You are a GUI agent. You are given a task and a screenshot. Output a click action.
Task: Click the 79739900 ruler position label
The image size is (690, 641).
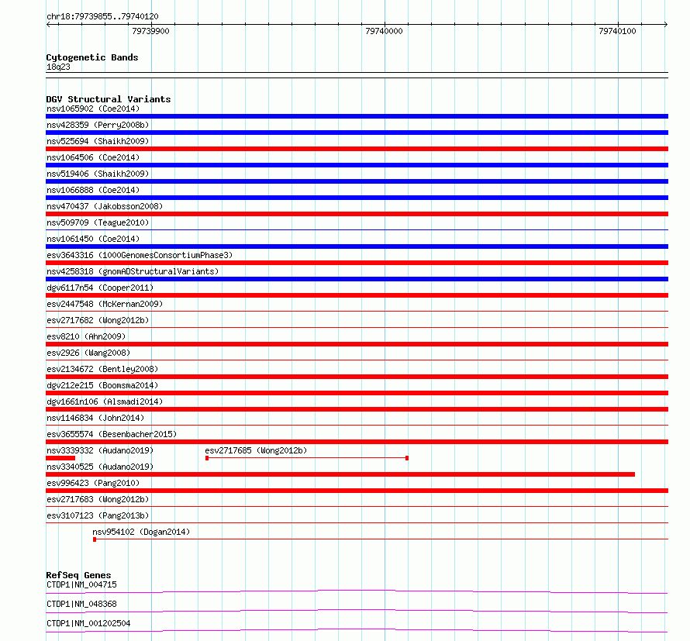tap(150, 31)
